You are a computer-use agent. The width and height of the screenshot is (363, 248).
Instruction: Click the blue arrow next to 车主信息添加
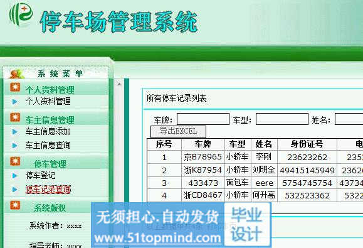pos(14,132)
